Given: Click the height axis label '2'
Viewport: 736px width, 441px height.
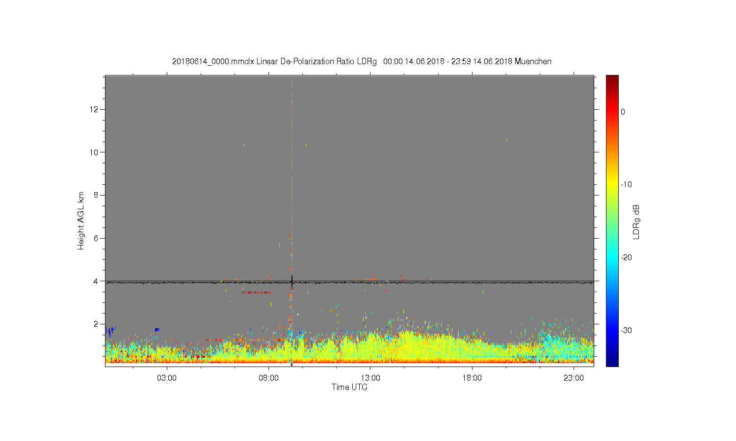Looking at the screenshot, I should (96, 324).
